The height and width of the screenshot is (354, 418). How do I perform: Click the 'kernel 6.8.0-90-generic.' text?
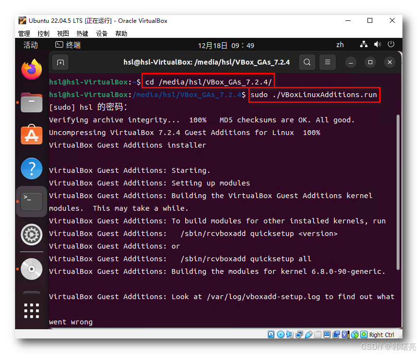point(333,271)
